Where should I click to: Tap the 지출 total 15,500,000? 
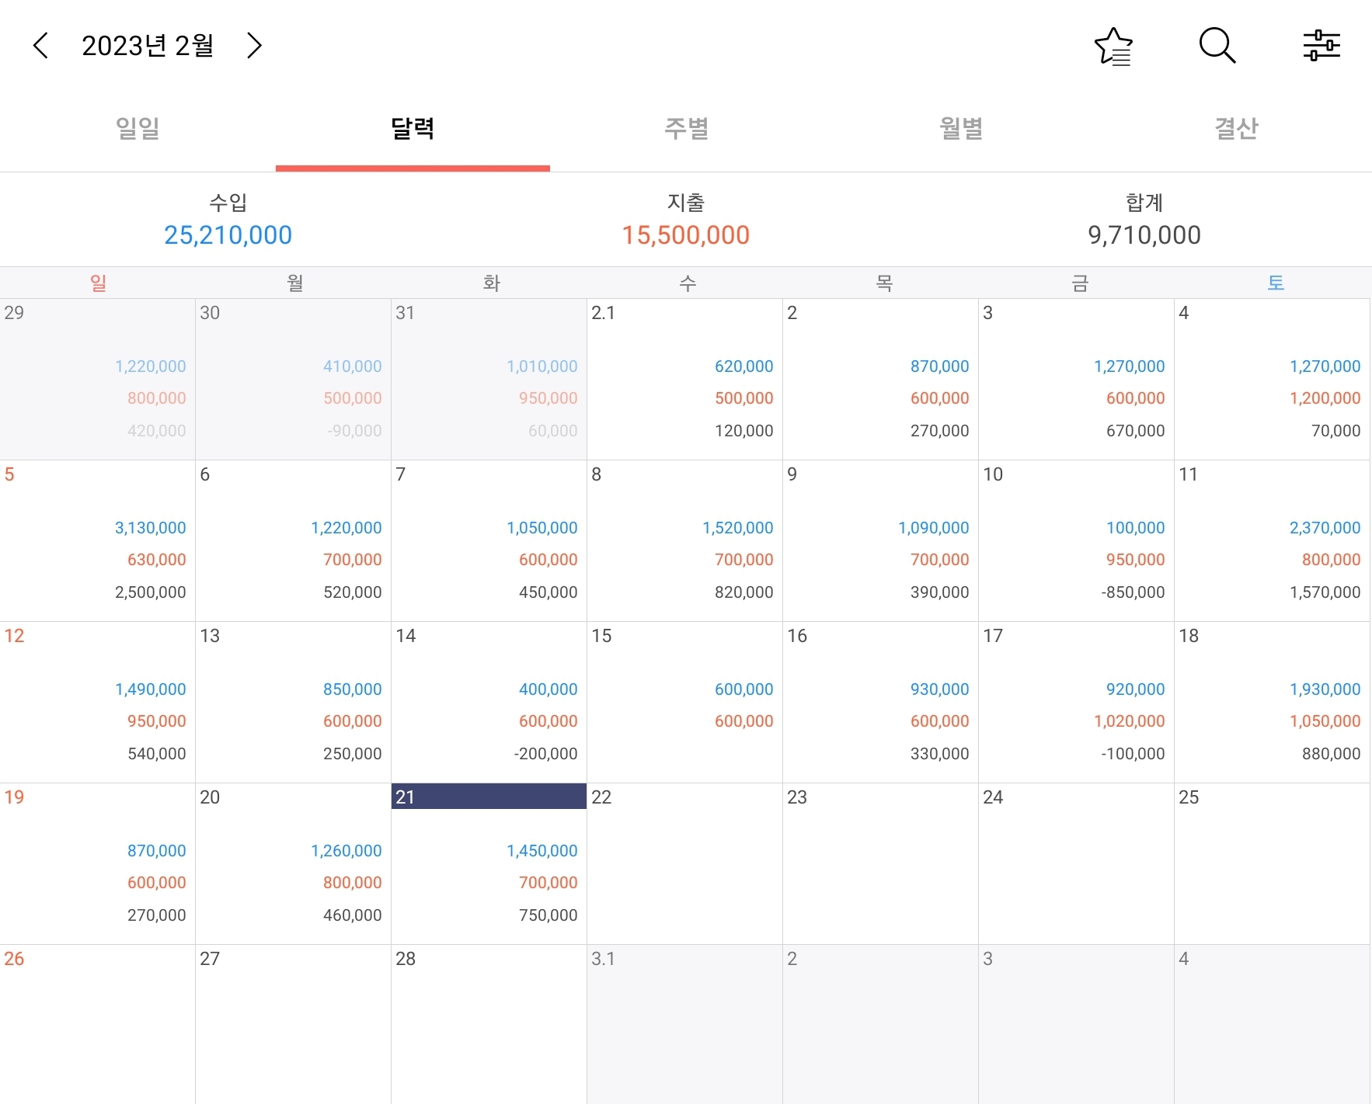coord(686,235)
